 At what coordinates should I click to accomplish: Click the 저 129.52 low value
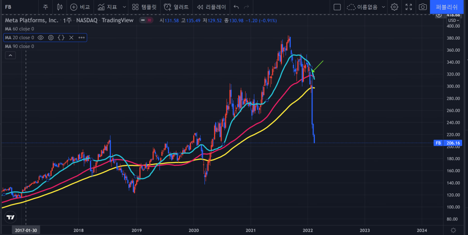click(212, 21)
